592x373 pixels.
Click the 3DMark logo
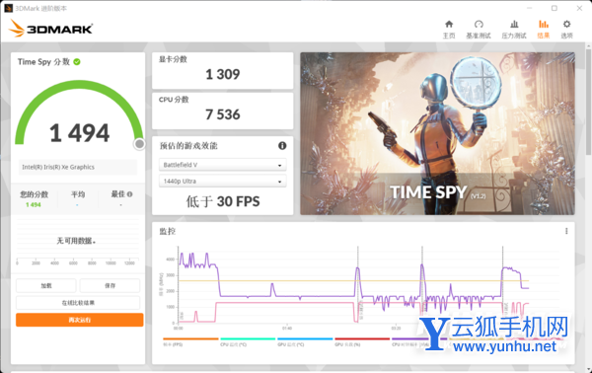click(x=50, y=29)
